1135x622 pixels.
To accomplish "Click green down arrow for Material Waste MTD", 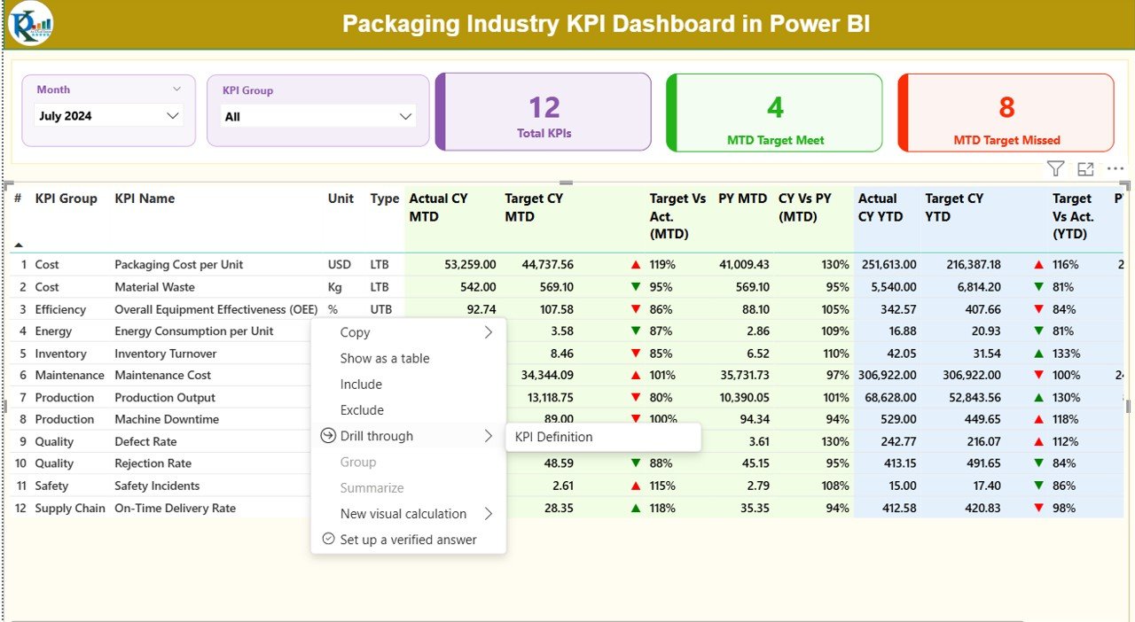I will [635, 287].
